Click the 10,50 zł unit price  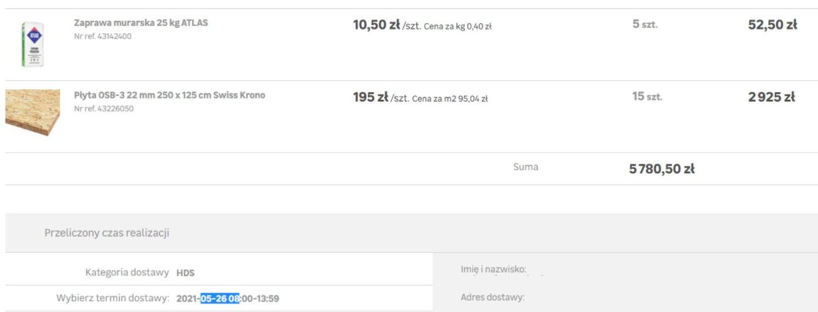coord(376,25)
